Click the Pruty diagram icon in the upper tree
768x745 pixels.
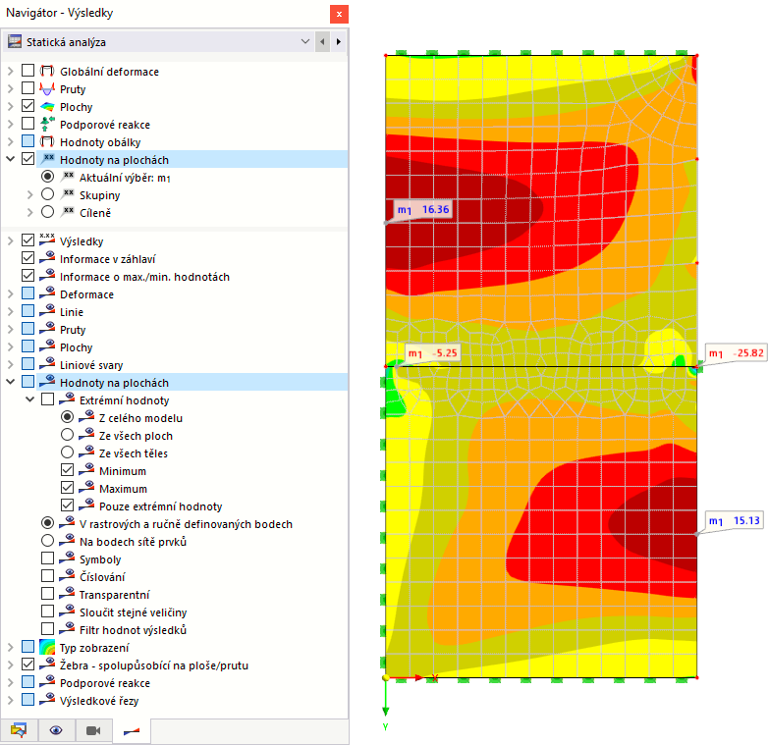point(47,89)
